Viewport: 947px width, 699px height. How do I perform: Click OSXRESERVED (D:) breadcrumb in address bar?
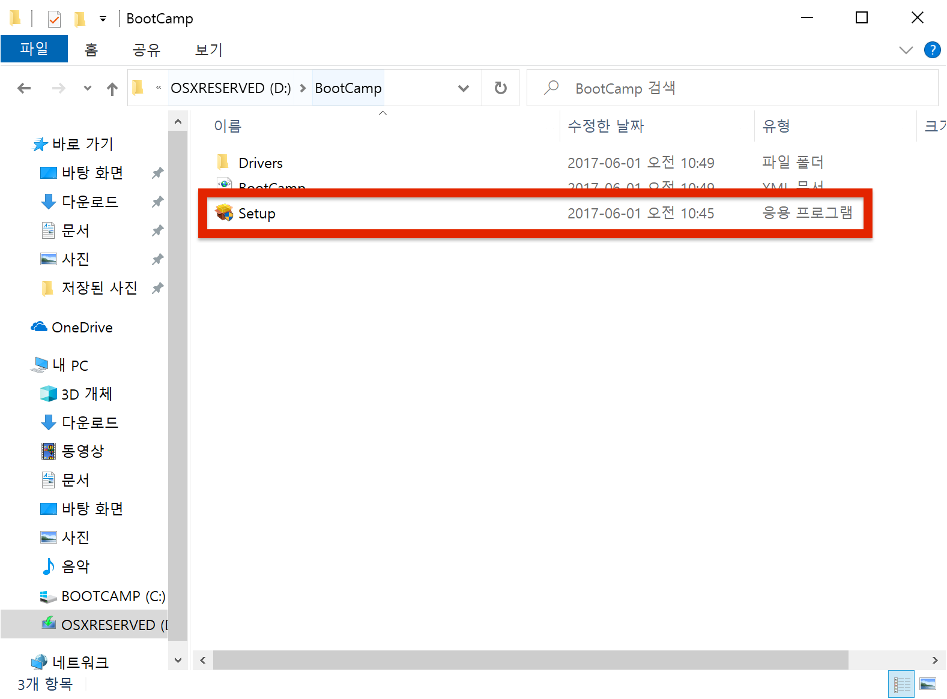coord(231,88)
